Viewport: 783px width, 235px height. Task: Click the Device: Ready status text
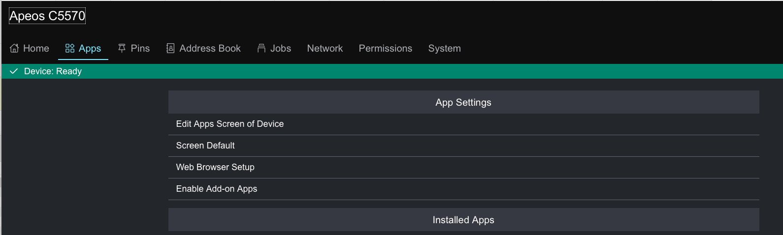point(53,71)
